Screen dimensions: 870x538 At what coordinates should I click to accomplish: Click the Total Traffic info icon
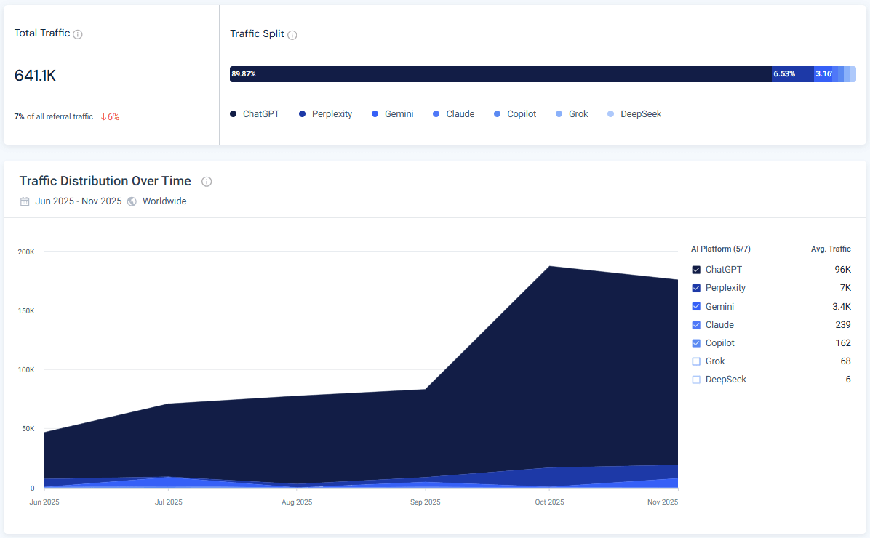click(x=78, y=33)
